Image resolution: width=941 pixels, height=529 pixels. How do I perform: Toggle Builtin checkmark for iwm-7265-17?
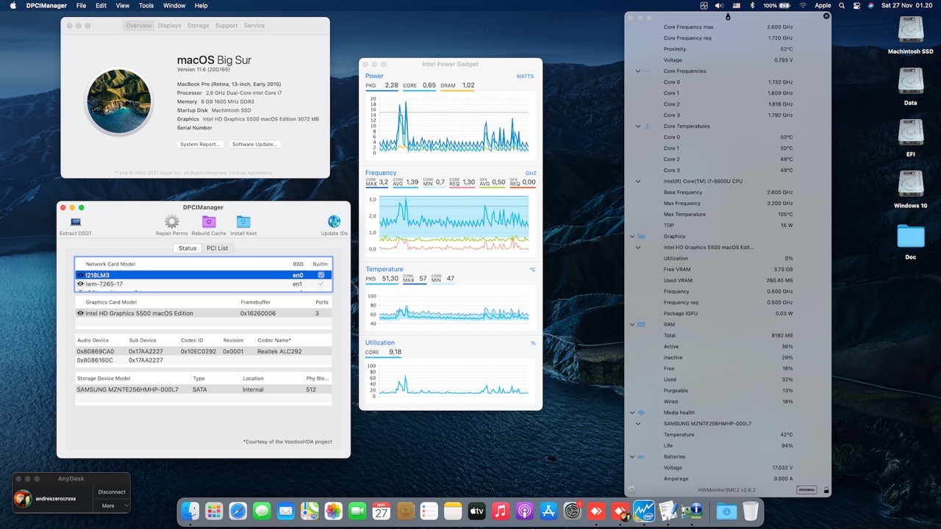[321, 284]
